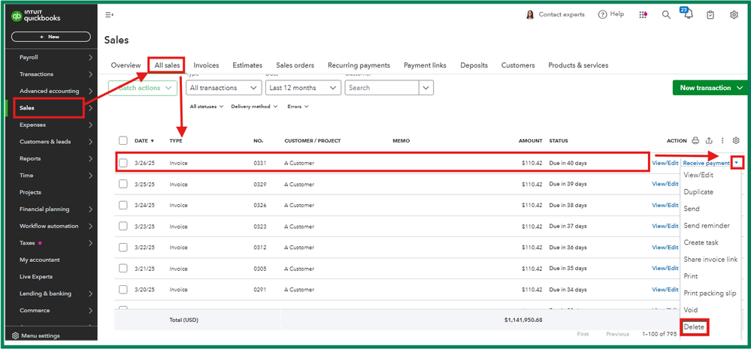Open the Batch actions dropdown
Screen dimensions: 751x349
click(x=143, y=88)
